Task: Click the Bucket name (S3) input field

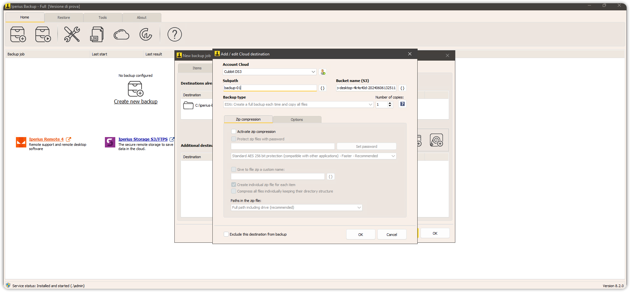Action: (366, 88)
